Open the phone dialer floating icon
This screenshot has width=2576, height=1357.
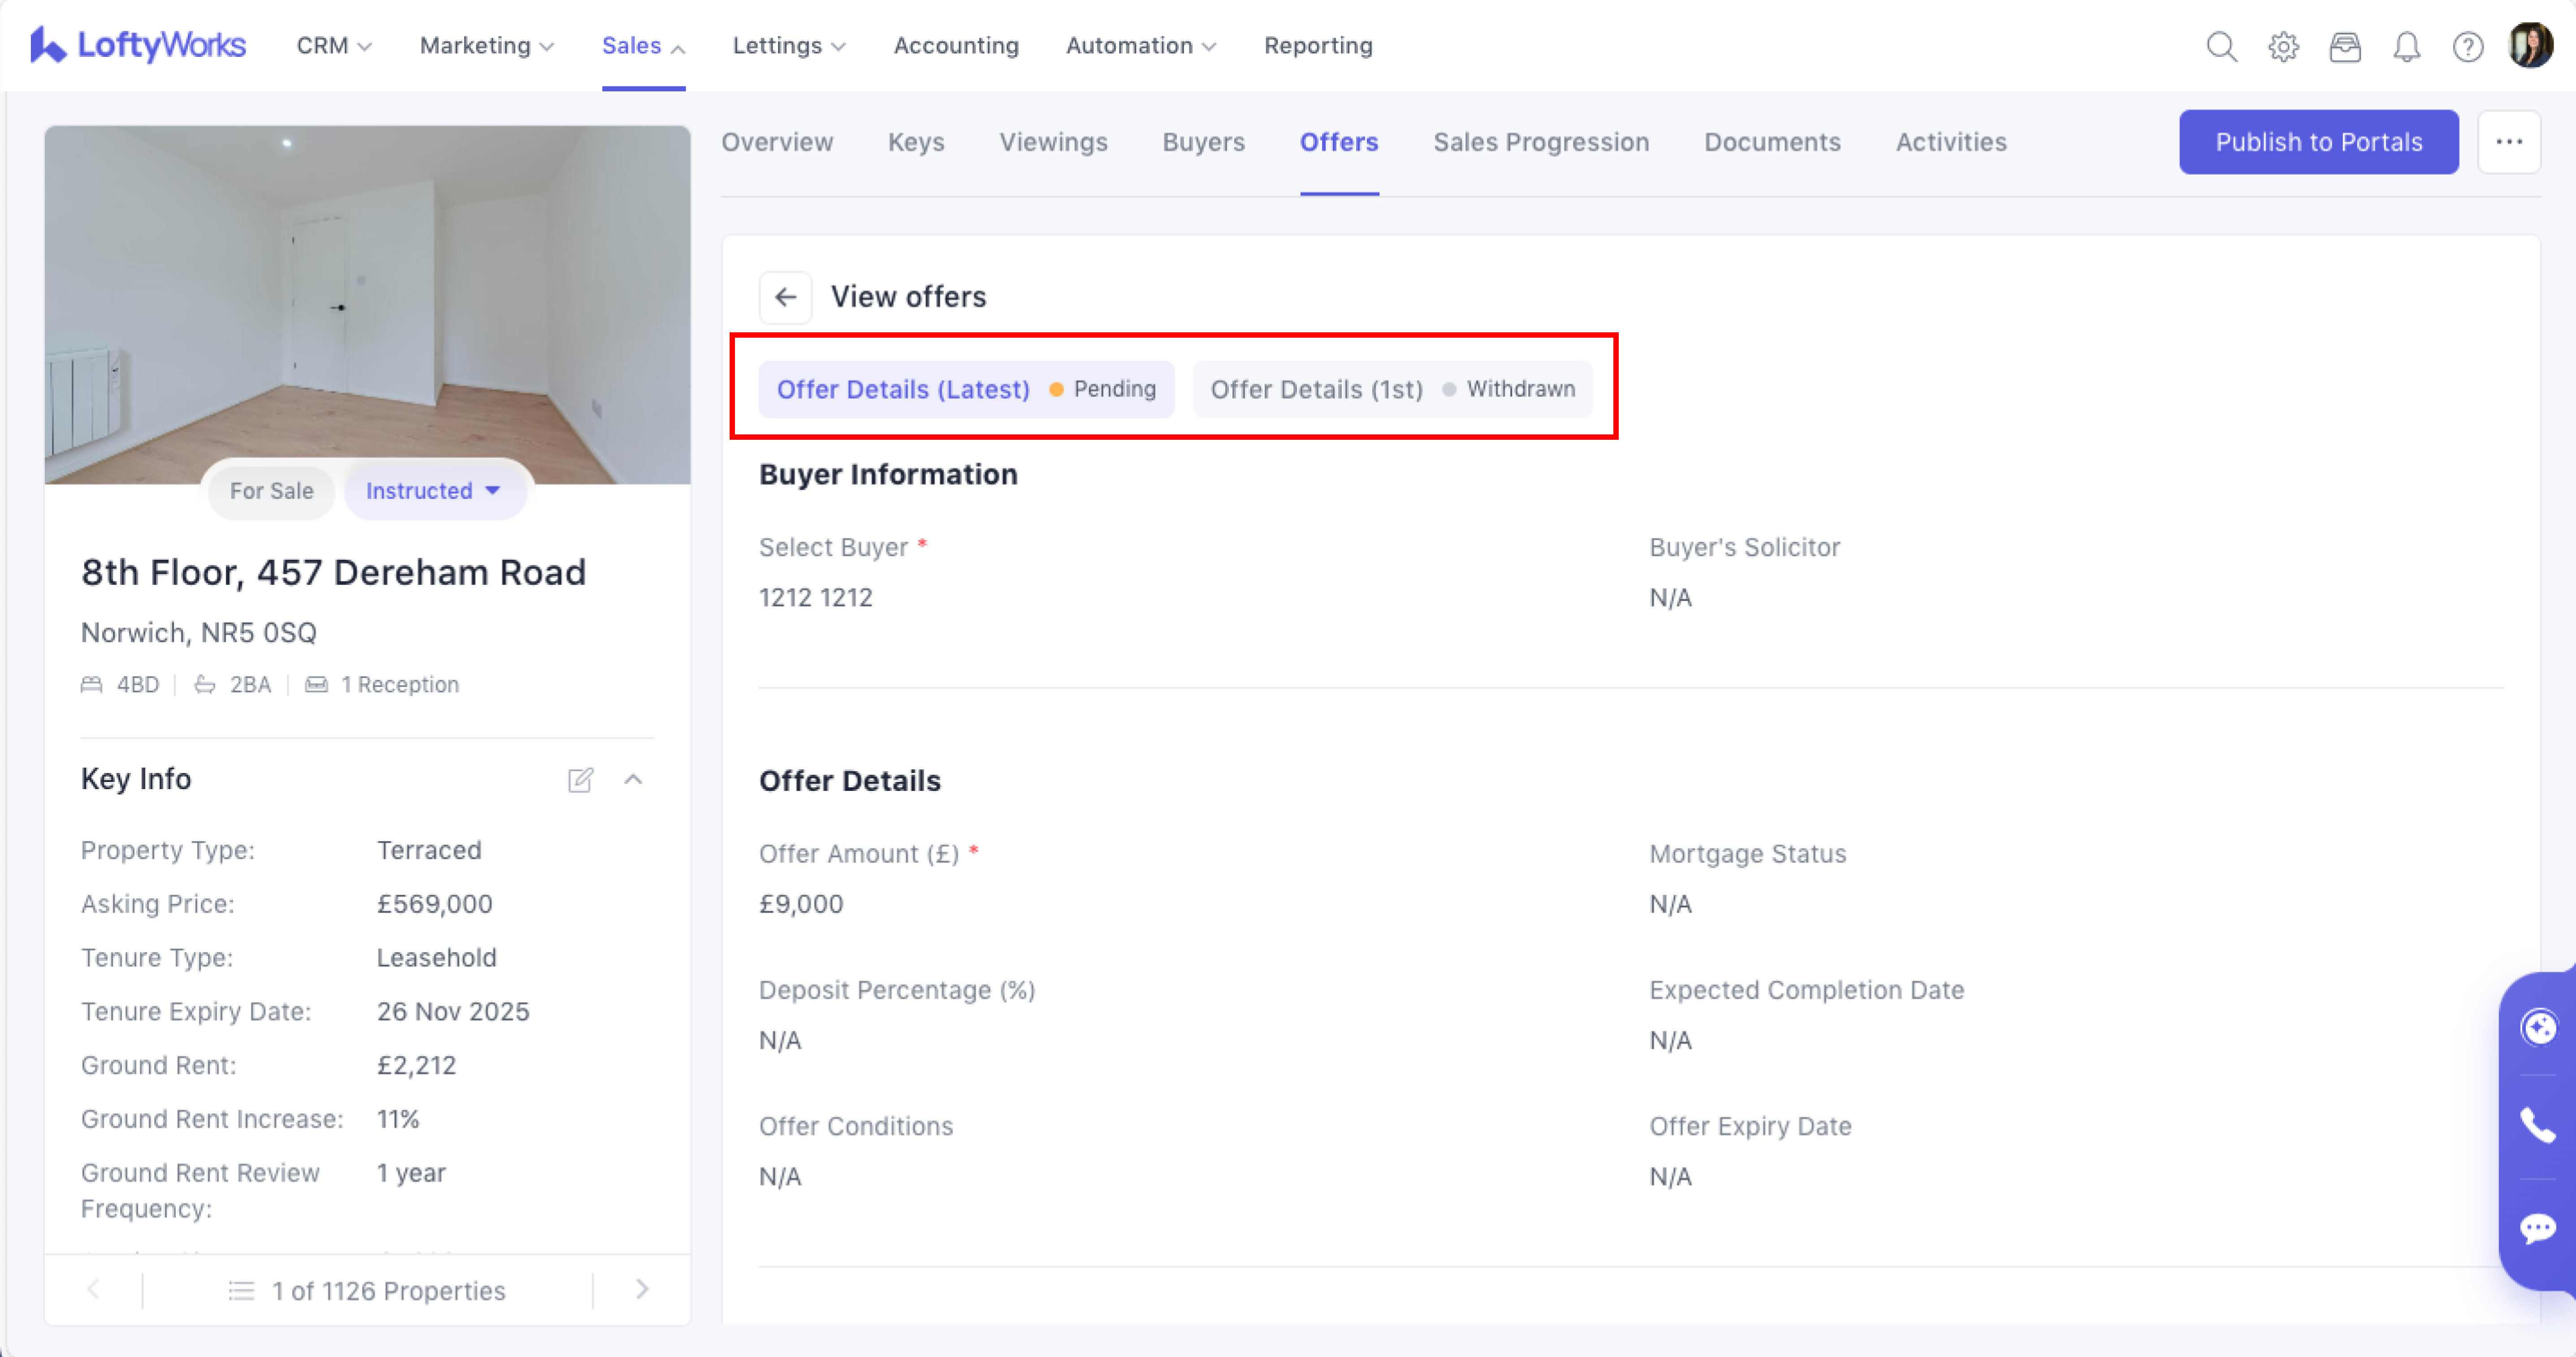(x=2537, y=1126)
